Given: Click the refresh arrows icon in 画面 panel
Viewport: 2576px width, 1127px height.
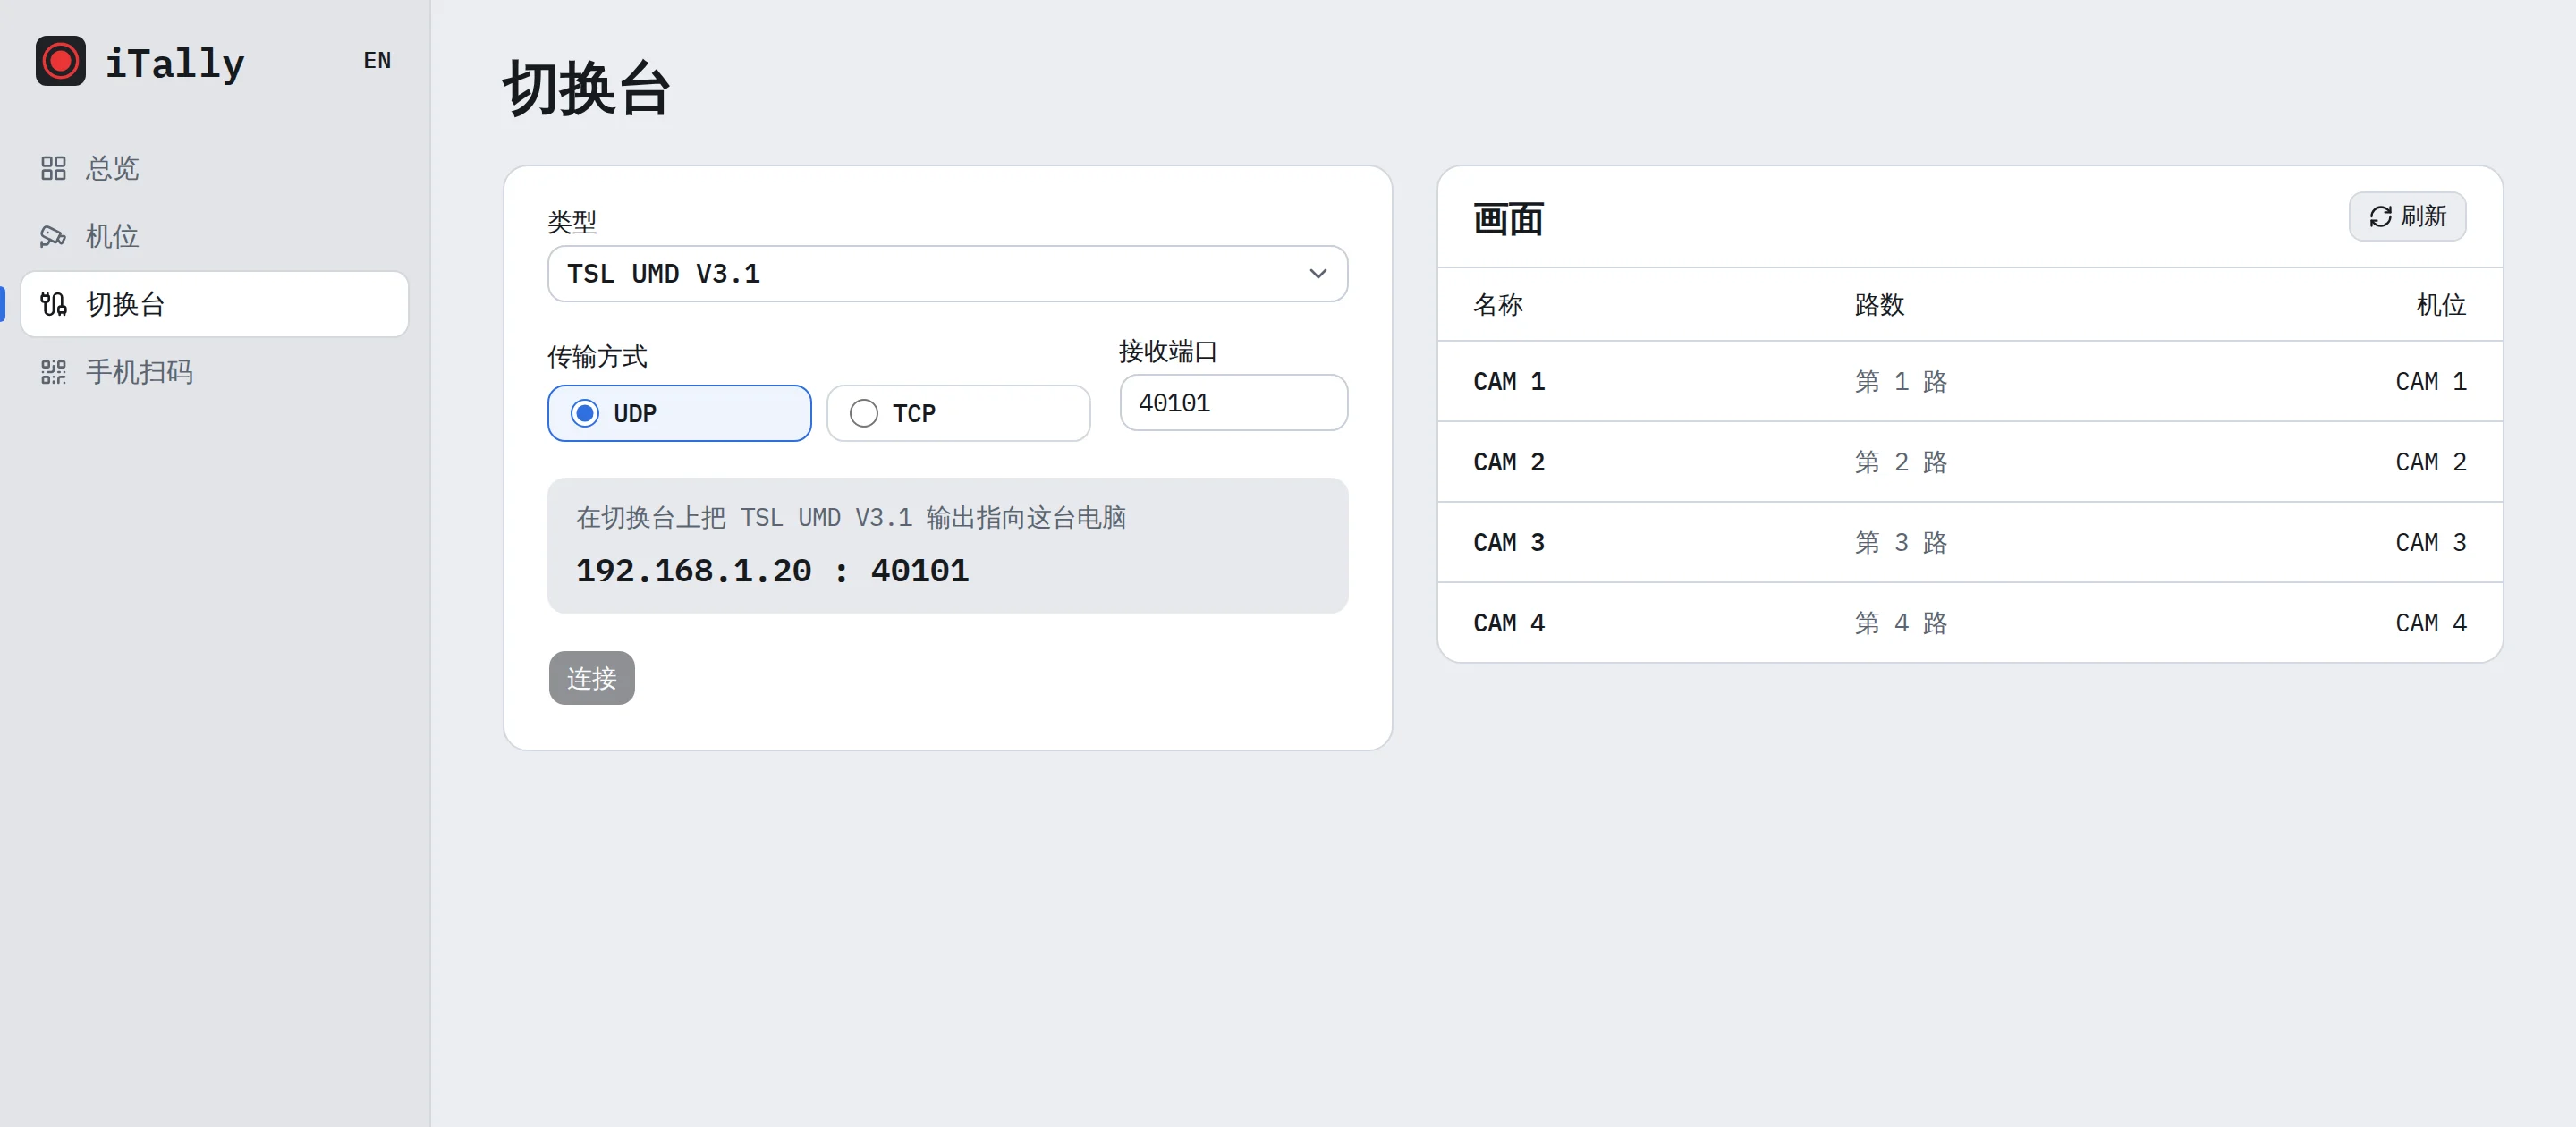Looking at the screenshot, I should click(2380, 217).
